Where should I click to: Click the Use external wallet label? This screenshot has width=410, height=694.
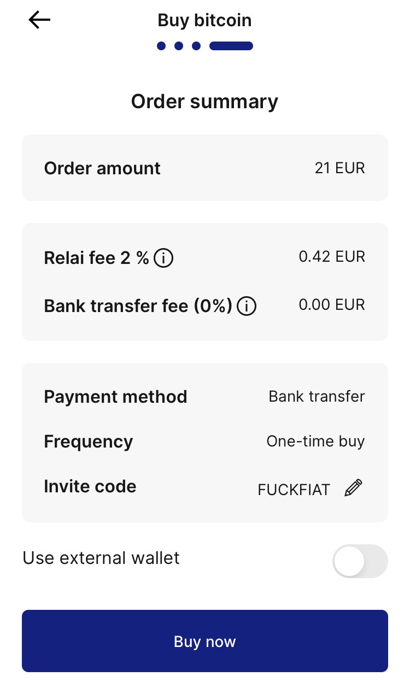(x=101, y=558)
